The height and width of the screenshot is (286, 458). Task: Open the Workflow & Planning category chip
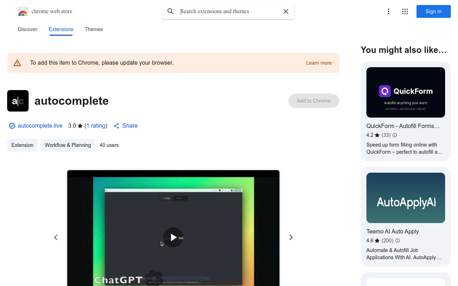click(x=68, y=145)
